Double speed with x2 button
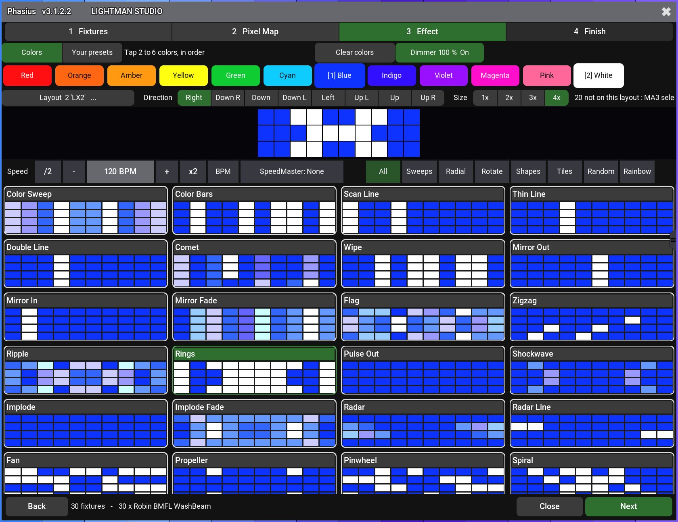This screenshot has height=522, width=678. pyautogui.click(x=193, y=171)
